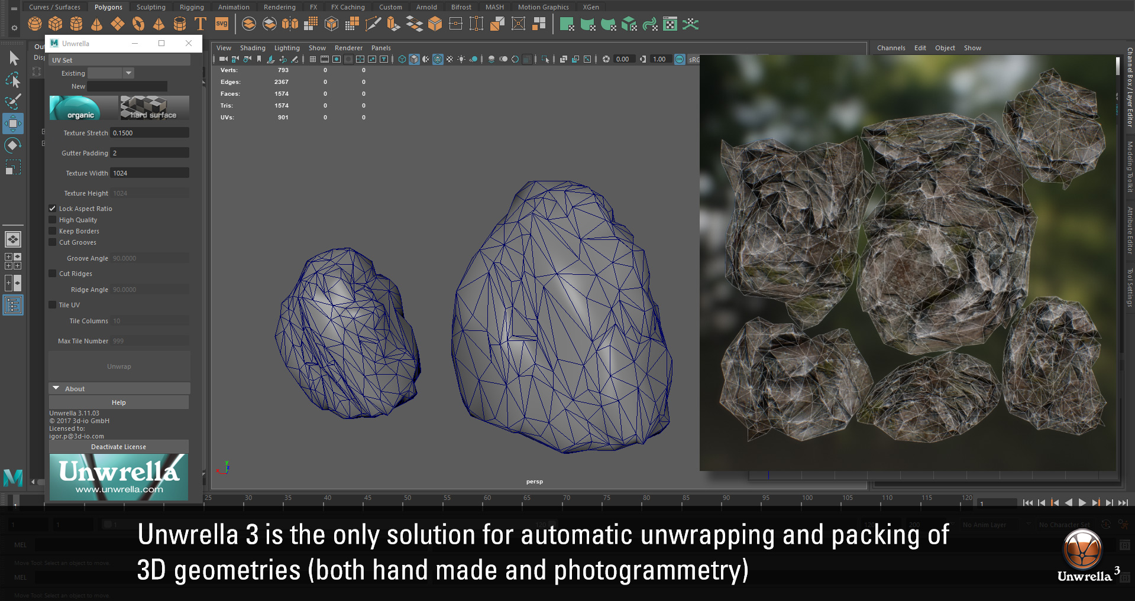
Task: Go to start of playback range
Action: pos(1028,503)
